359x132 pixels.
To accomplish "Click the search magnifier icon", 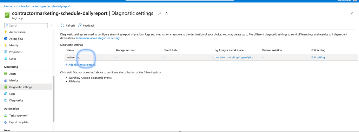I will click(7, 25).
